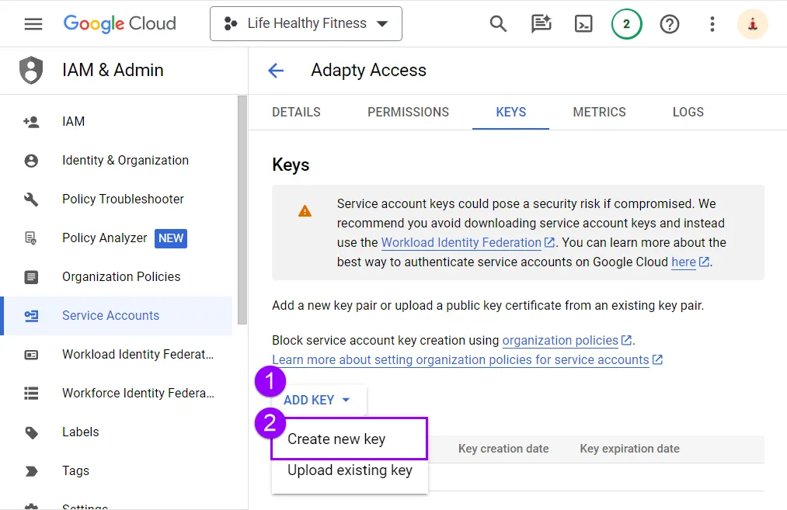Open the Life Healthy Fitness project selector
Image resolution: width=787 pixels, height=510 pixels.
tap(305, 24)
